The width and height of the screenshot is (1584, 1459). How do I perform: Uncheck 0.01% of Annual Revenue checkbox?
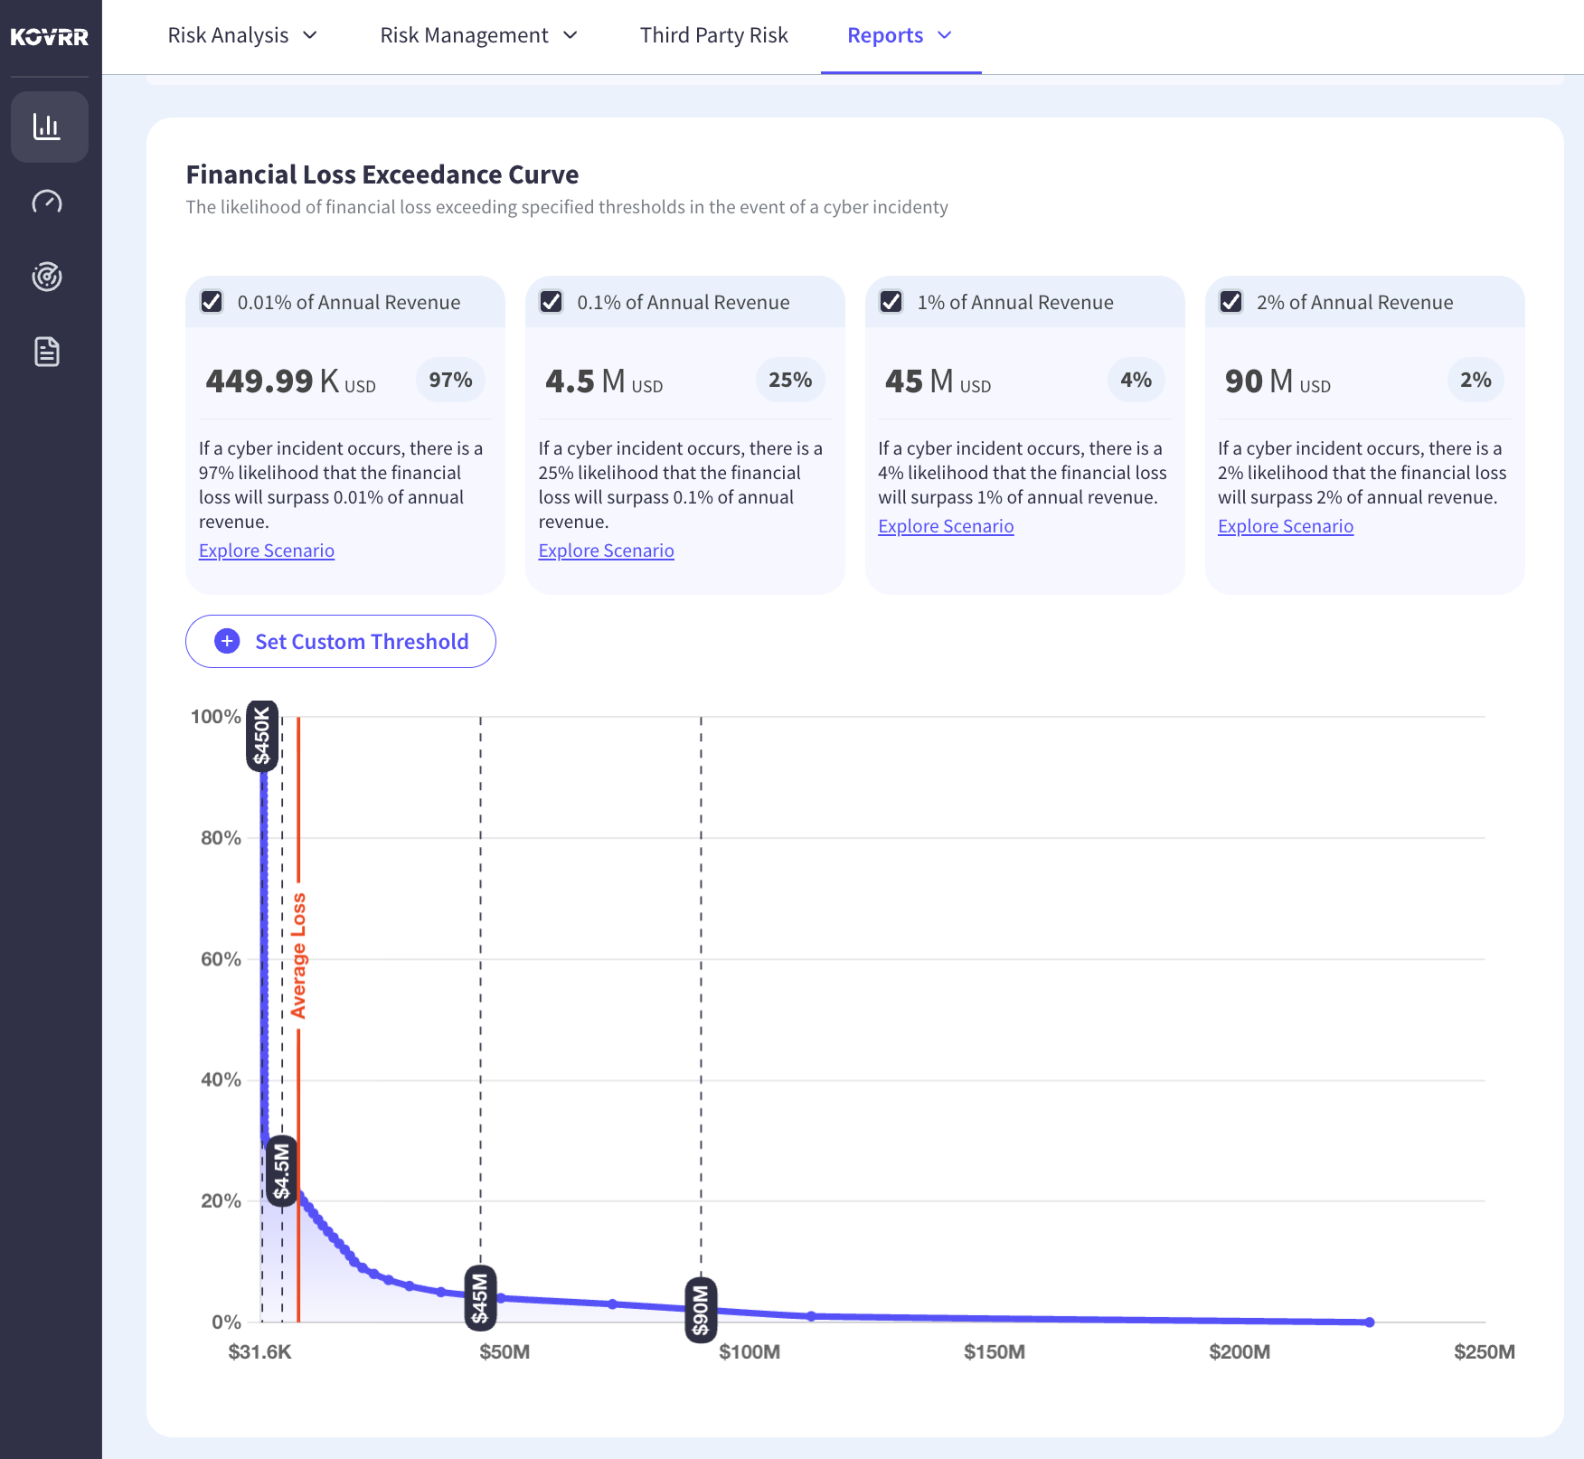point(212,302)
